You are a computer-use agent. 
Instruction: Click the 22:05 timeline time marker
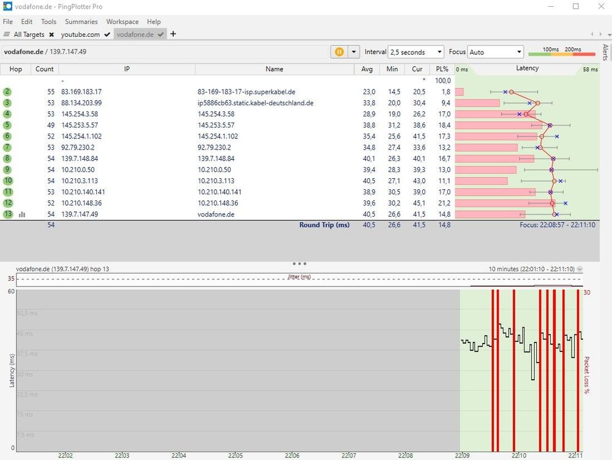pyautogui.click(x=235, y=455)
